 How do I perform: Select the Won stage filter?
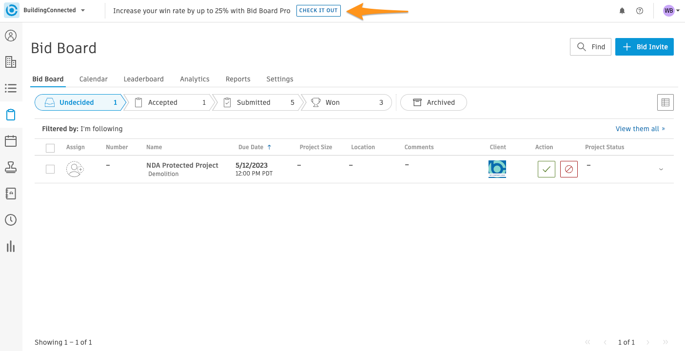coord(347,102)
